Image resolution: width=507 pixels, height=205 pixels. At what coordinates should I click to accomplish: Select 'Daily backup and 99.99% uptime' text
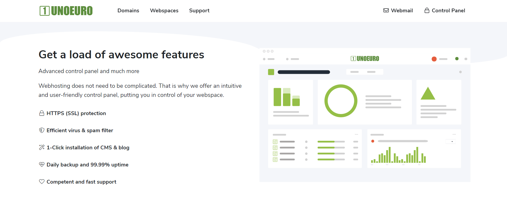pyautogui.click(x=87, y=165)
